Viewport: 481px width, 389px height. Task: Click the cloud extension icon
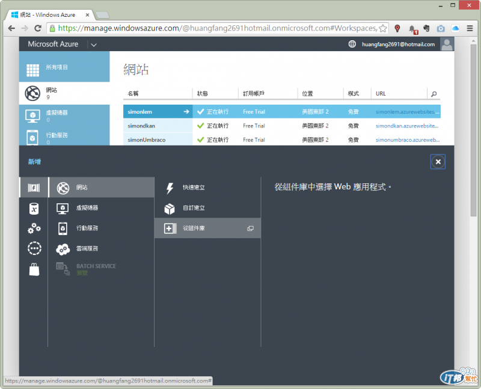tap(455, 28)
